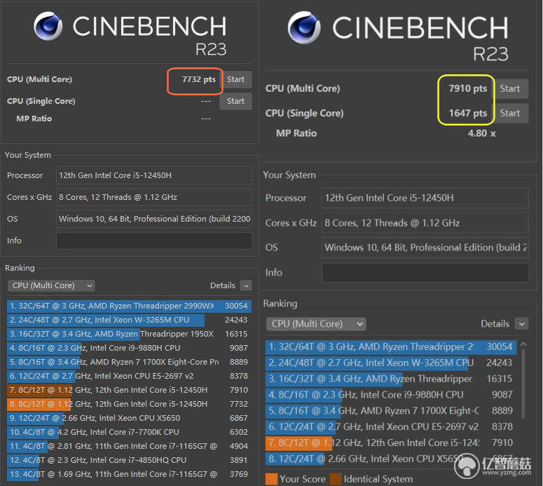Select i7-1165G7 3769 row in left ranking
543x486 pixels.
[x=129, y=474]
